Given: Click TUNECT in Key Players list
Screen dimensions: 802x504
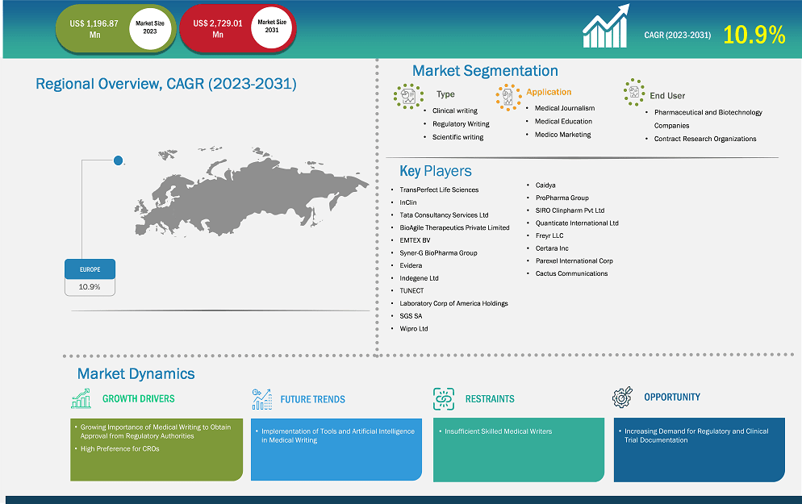Looking at the screenshot, I should (x=411, y=291).
